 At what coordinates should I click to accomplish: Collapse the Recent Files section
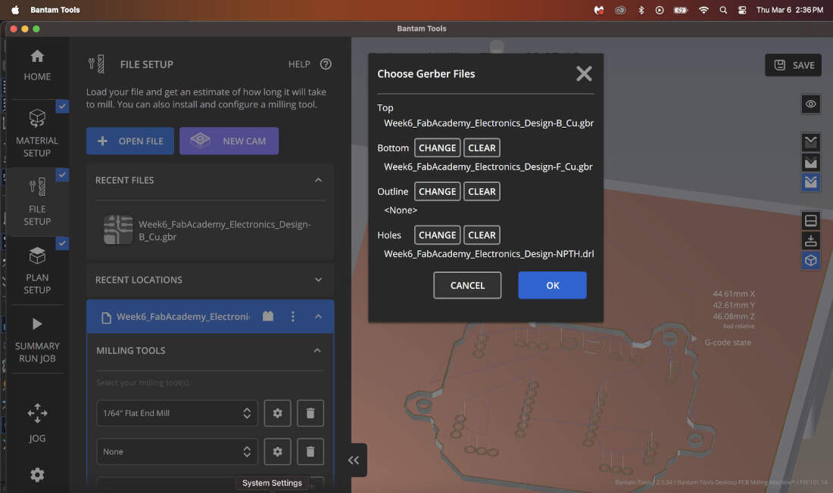[318, 181]
